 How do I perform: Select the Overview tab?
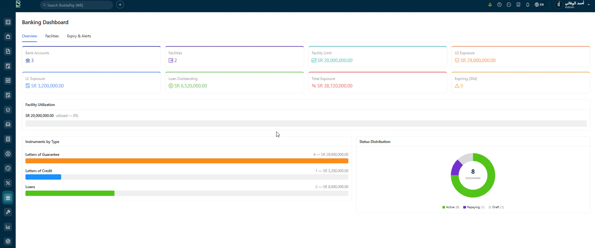tap(29, 36)
